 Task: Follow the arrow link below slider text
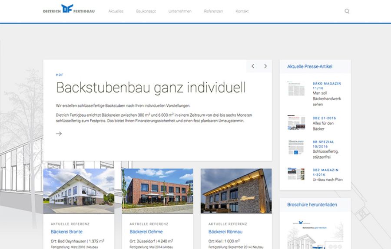click(x=59, y=134)
